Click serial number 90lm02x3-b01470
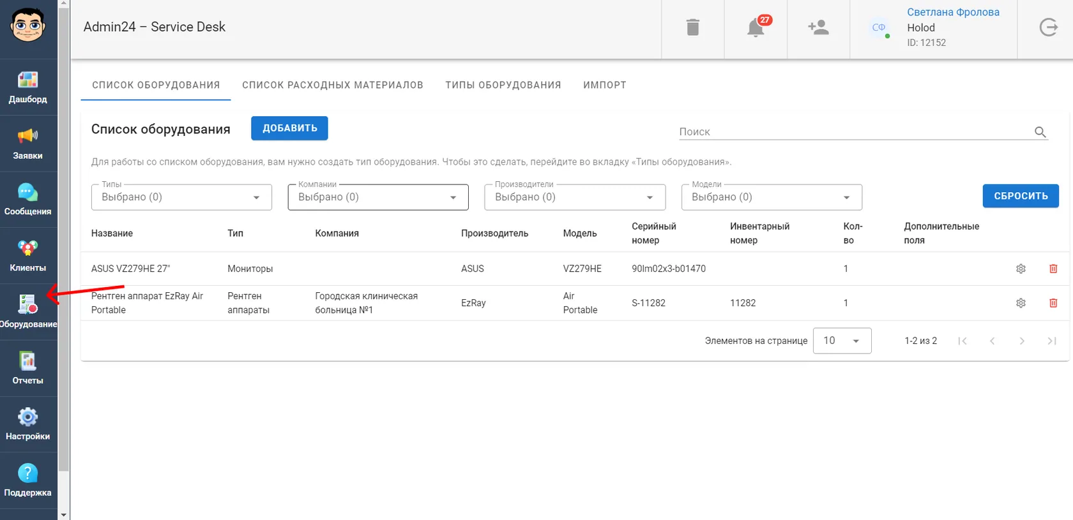 tap(669, 269)
